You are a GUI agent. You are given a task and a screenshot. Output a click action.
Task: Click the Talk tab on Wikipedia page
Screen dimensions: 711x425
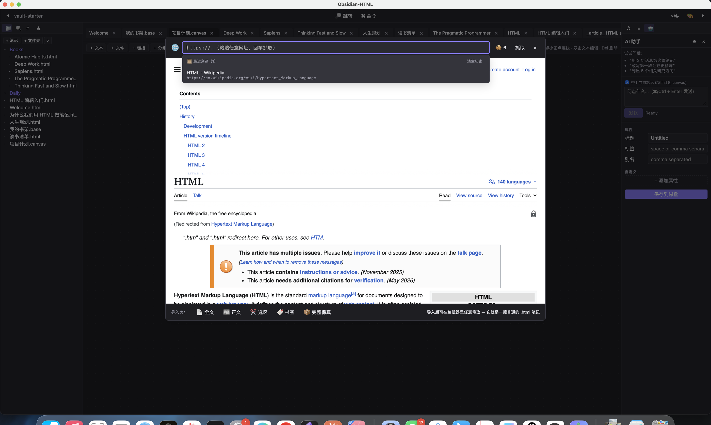[x=197, y=195]
